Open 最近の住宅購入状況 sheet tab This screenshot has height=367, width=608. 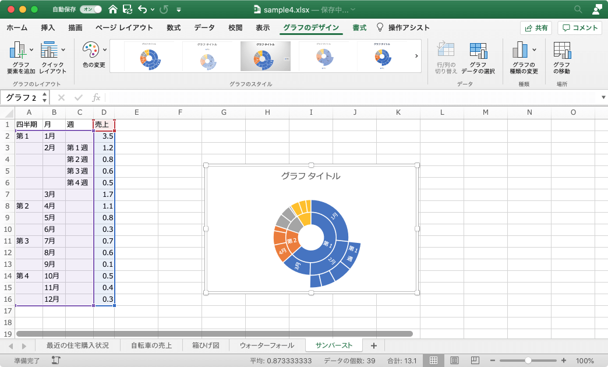tap(77, 345)
